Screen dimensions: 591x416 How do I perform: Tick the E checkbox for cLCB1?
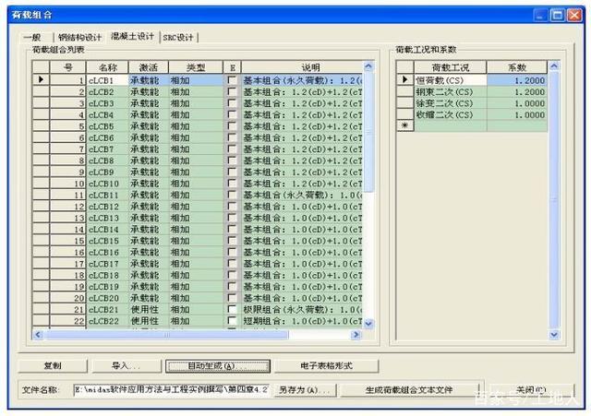[x=232, y=80]
